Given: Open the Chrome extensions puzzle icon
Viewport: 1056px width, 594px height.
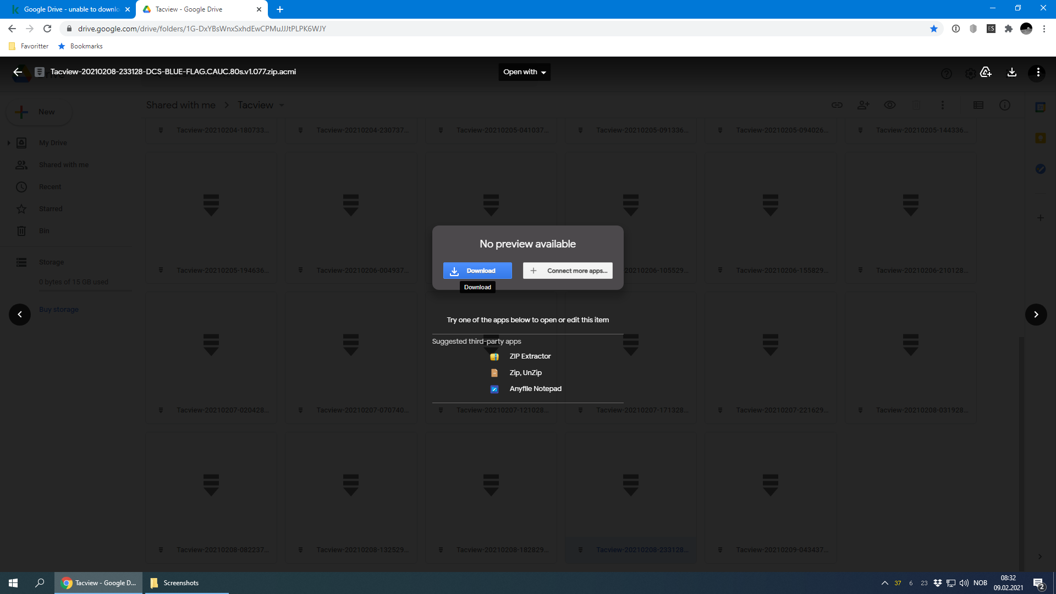Looking at the screenshot, I should (1008, 29).
